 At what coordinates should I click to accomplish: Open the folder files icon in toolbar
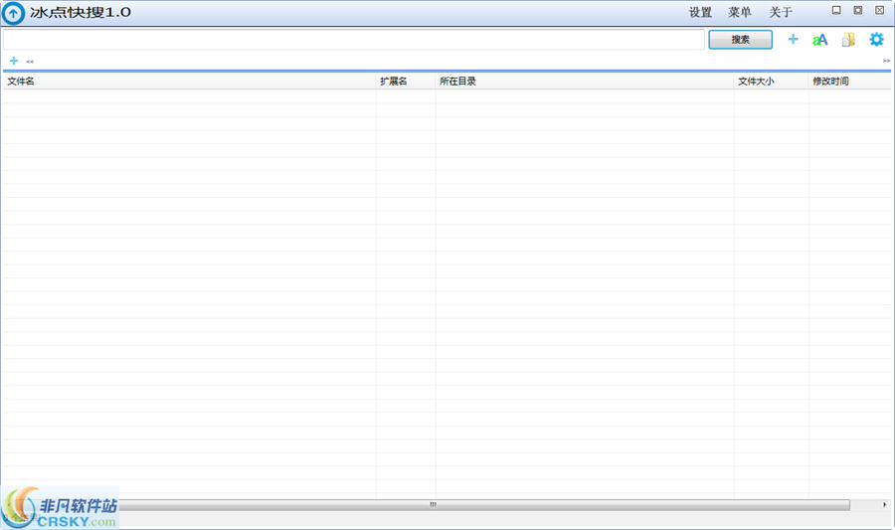pyautogui.click(x=848, y=40)
